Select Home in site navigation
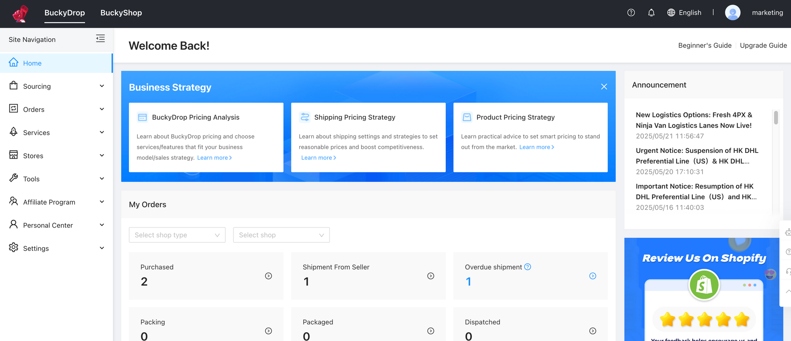 [56, 63]
